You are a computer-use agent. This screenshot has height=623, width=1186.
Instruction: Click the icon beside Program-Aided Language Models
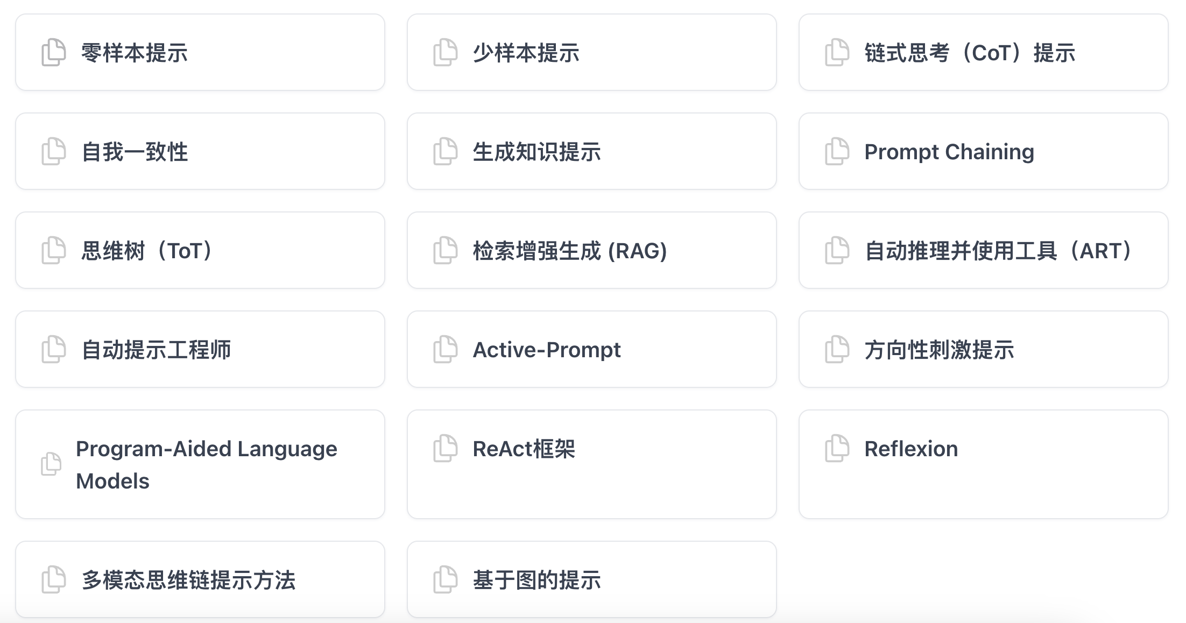tap(52, 464)
